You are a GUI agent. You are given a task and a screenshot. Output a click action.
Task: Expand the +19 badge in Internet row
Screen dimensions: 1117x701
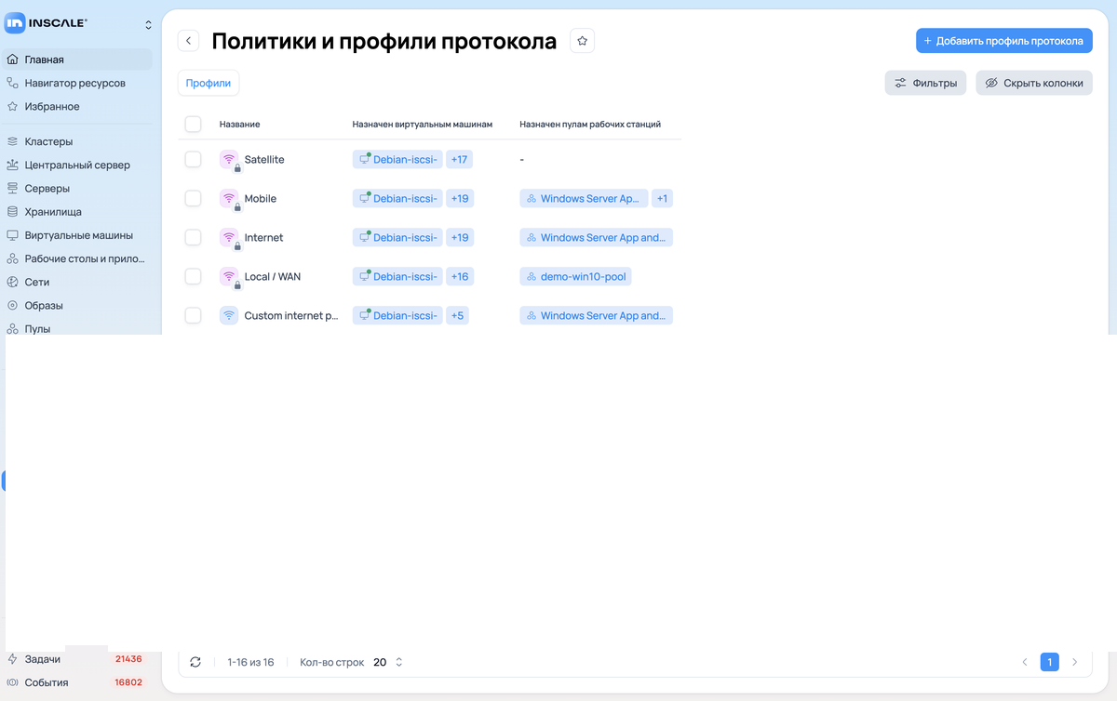[x=460, y=238]
